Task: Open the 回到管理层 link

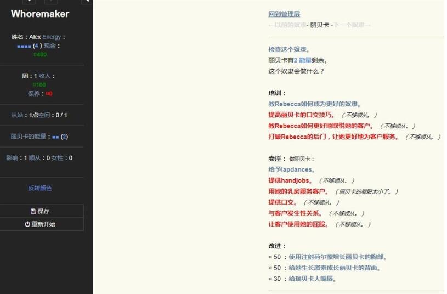Action: point(284,14)
